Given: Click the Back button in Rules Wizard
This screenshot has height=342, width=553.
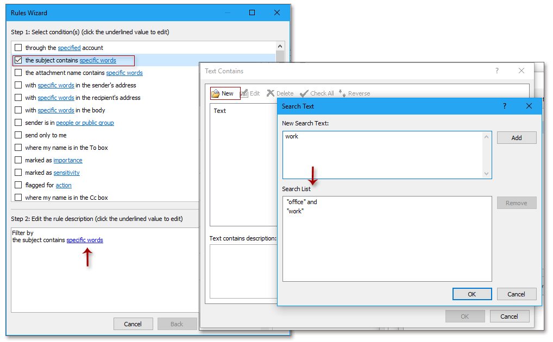Looking at the screenshot, I should 177,324.
